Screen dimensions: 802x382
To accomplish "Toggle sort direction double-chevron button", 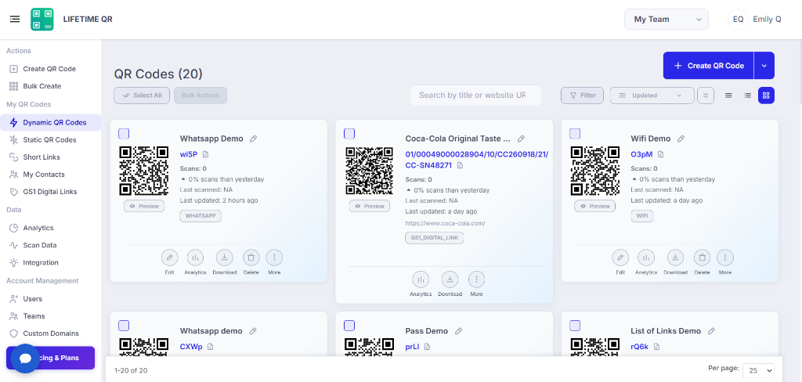I will [x=706, y=95].
